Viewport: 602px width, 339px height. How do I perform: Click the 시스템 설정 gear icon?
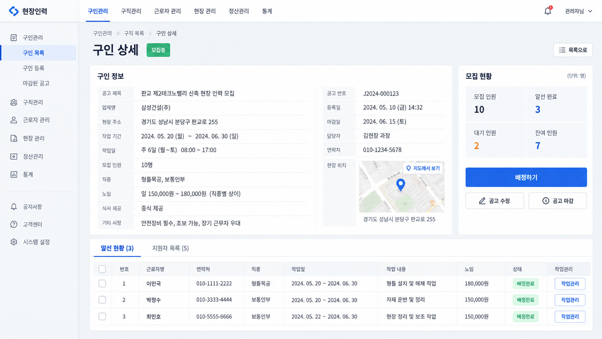(x=14, y=242)
